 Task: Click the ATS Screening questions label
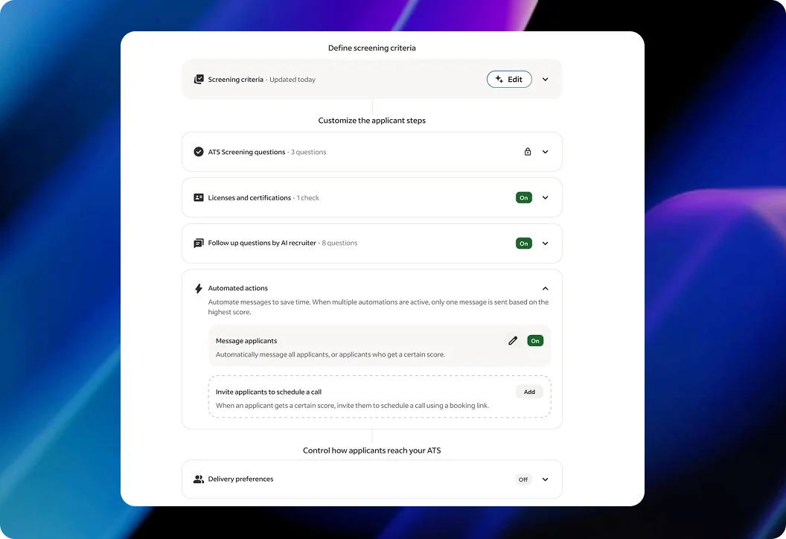pyautogui.click(x=246, y=152)
